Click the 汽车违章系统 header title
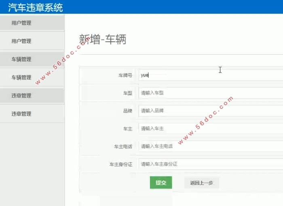Screen dimensions: 283x206 (36, 7)
